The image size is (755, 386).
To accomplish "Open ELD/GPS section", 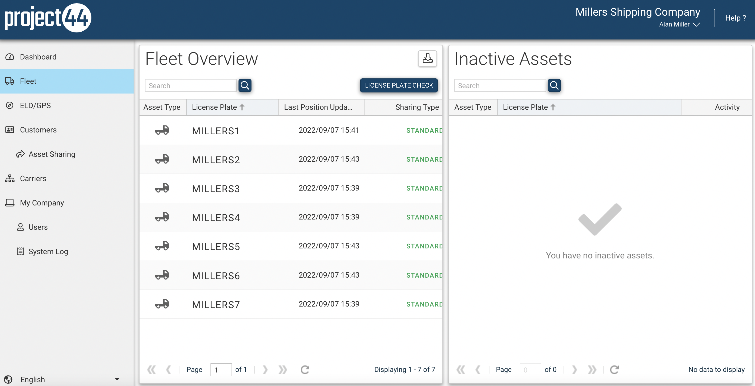I will pyautogui.click(x=67, y=105).
